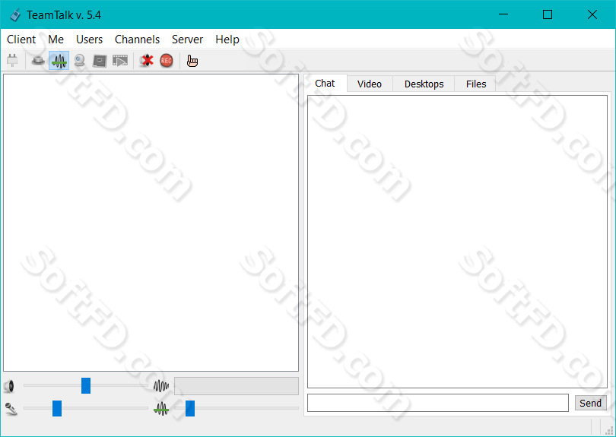Screen dimensions: 616x437
Task: Minimize the TeamTalk window
Action: click(503, 14)
